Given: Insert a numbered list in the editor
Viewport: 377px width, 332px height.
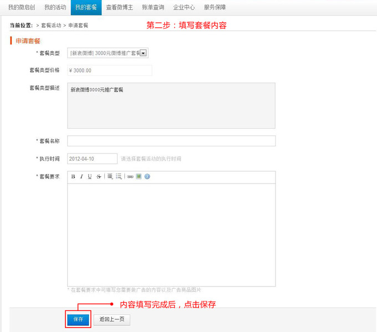Looking at the screenshot, I should point(110,177).
